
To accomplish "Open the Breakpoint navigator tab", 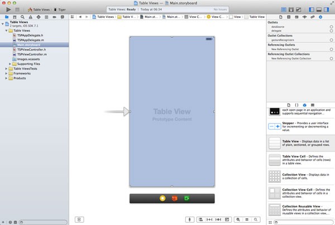I will coord(55,17).
